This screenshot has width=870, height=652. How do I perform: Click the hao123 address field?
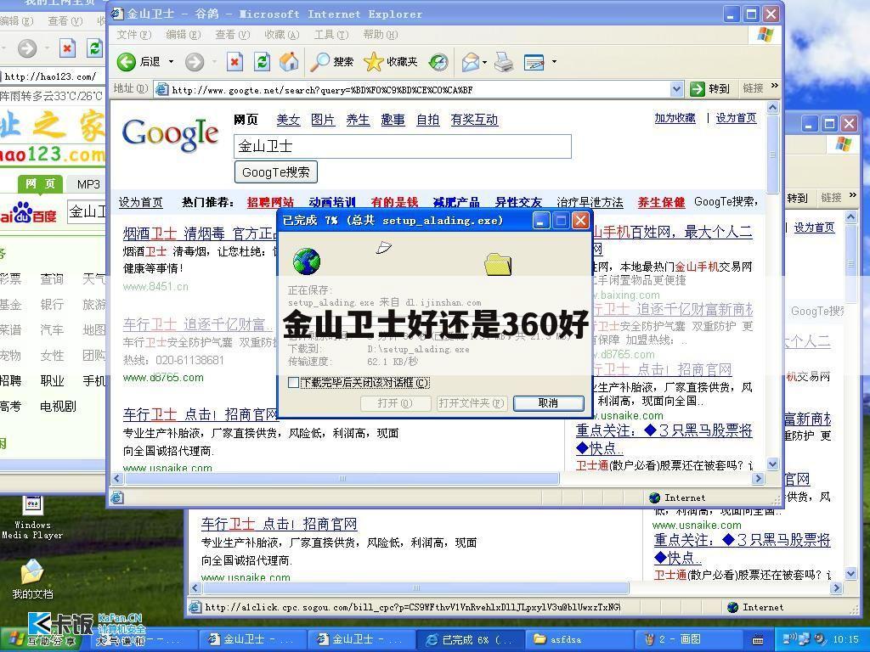pos(54,76)
